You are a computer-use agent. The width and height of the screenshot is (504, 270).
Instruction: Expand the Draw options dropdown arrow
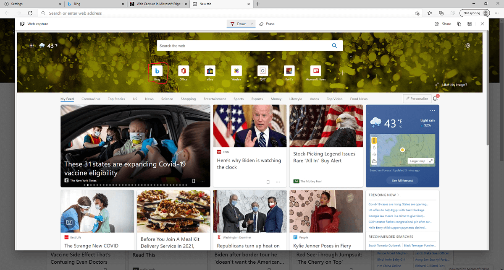tap(252, 24)
